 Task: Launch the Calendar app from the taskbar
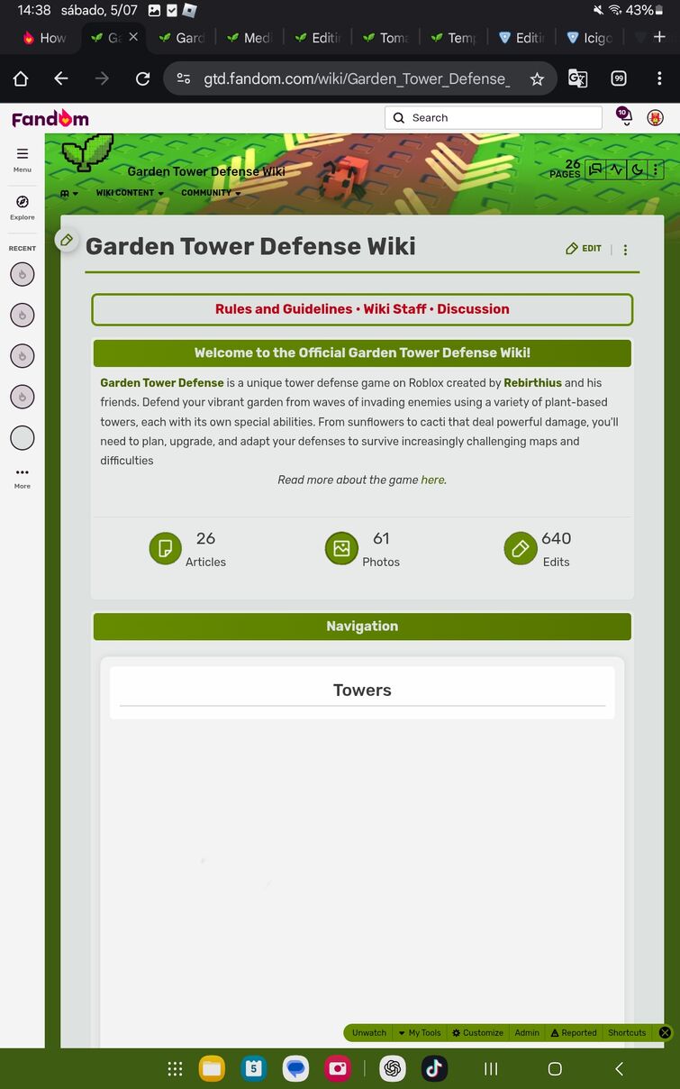(254, 1069)
